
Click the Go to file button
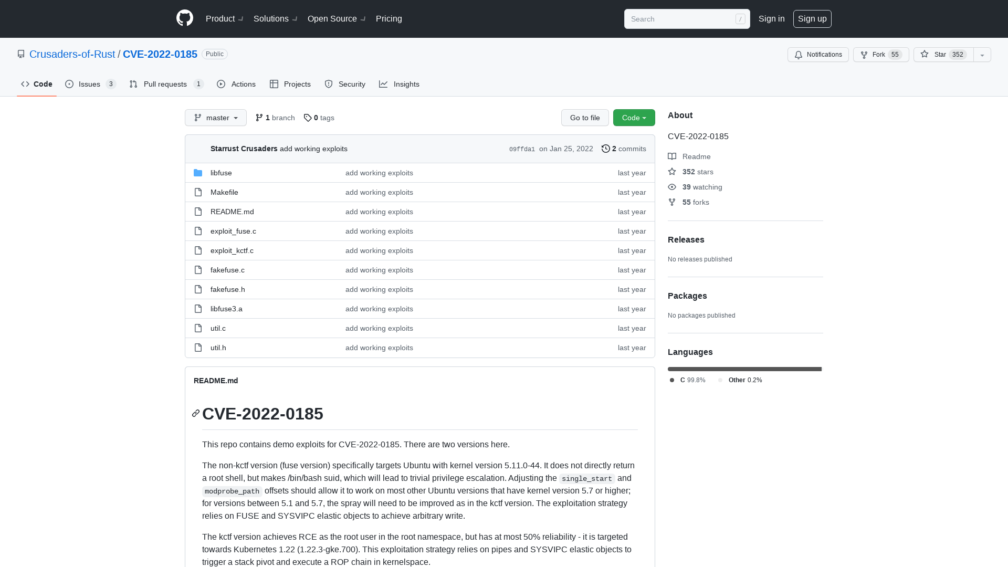[585, 118]
